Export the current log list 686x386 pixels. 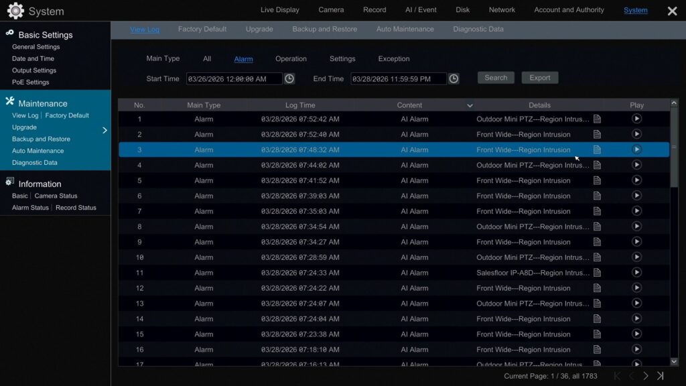click(x=539, y=77)
